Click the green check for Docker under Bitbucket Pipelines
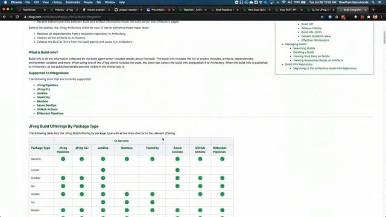This screenshot has width=386, height=217. pos(223,178)
